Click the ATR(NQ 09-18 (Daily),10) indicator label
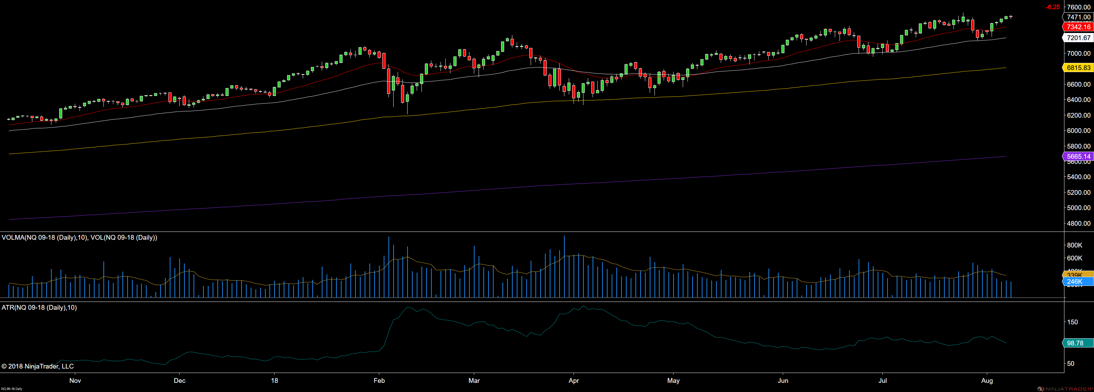This screenshot has width=1094, height=392. (x=39, y=308)
